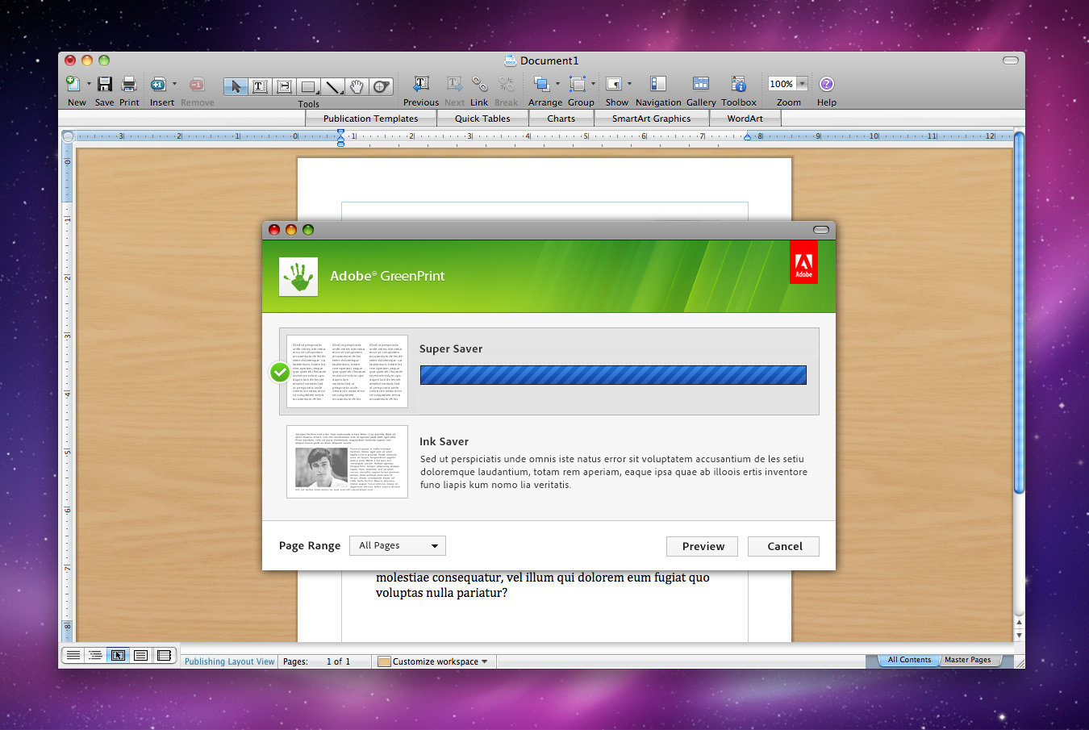Screen dimensions: 1089x730
Task: Switch to Charts tab
Action: tap(561, 119)
